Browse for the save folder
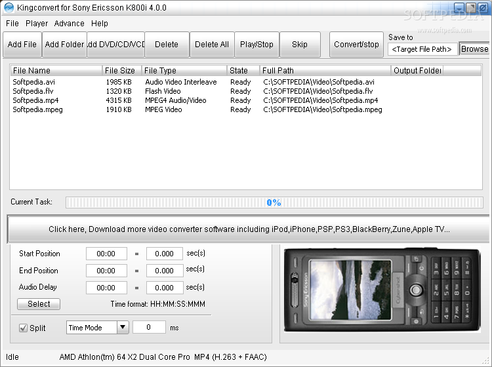The width and height of the screenshot is (492, 367). [x=474, y=49]
